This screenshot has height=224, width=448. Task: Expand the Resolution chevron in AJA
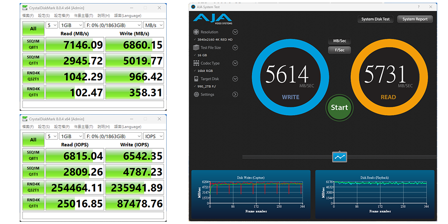(235, 32)
